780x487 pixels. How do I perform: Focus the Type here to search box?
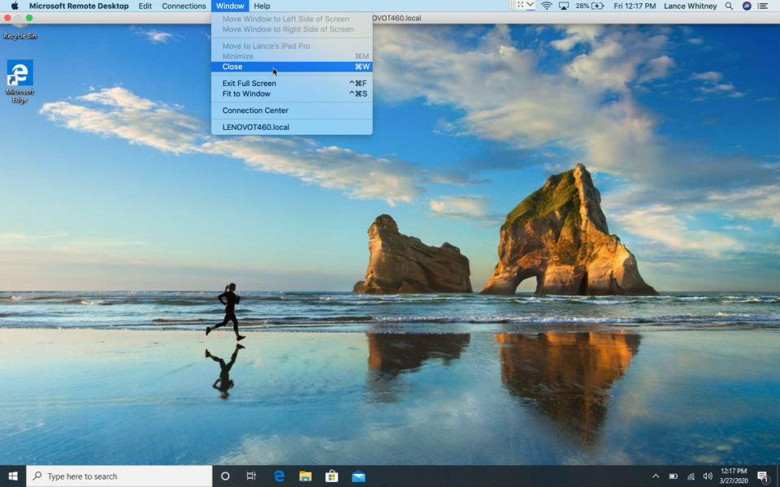click(x=119, y=476)
